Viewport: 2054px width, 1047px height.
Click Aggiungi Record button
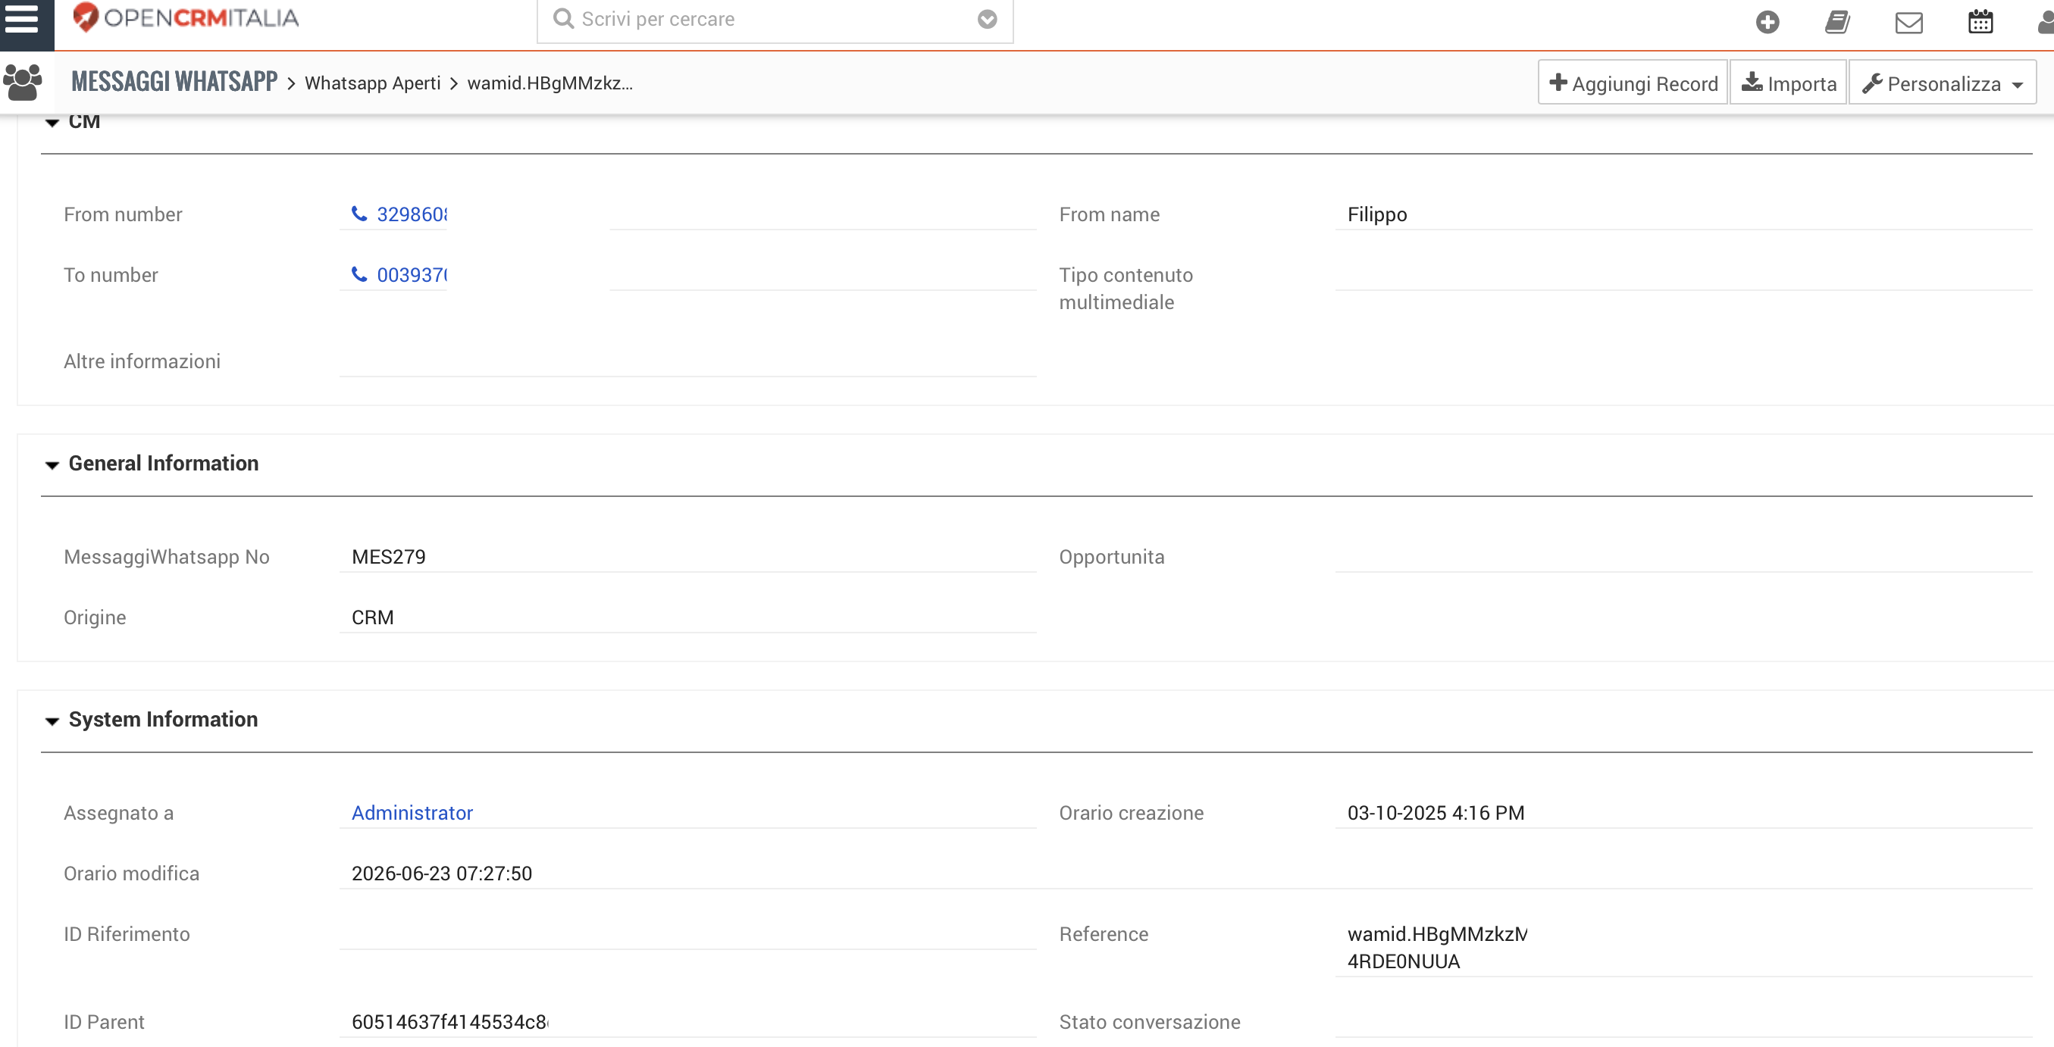coord(1632,83)
